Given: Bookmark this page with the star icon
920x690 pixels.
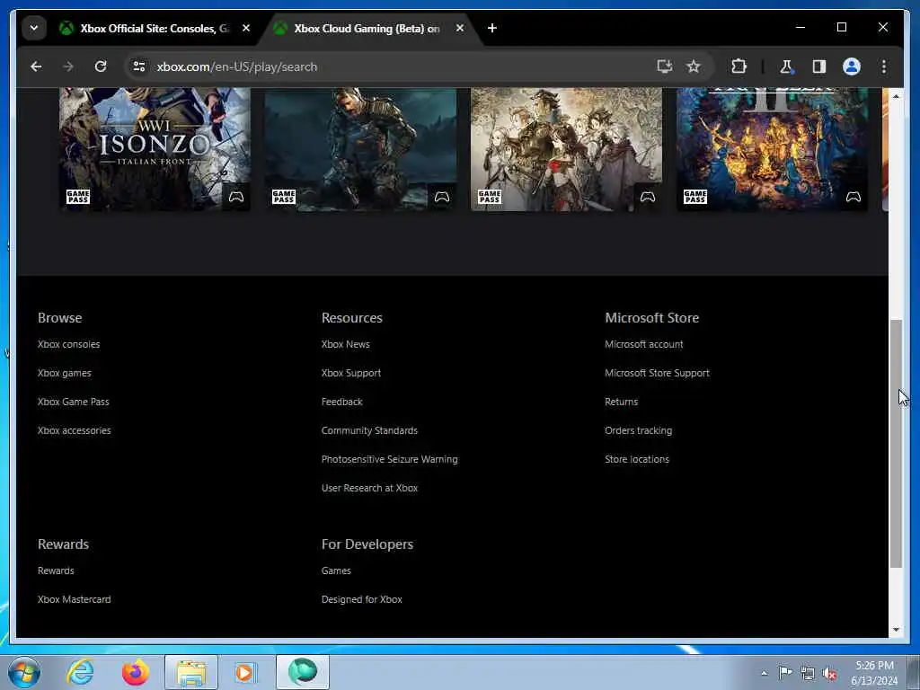Looking at the screenshot, I should [x=694, y=66].
